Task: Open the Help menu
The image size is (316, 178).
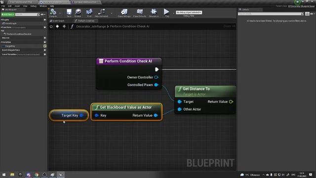Action: click(52, 6)
